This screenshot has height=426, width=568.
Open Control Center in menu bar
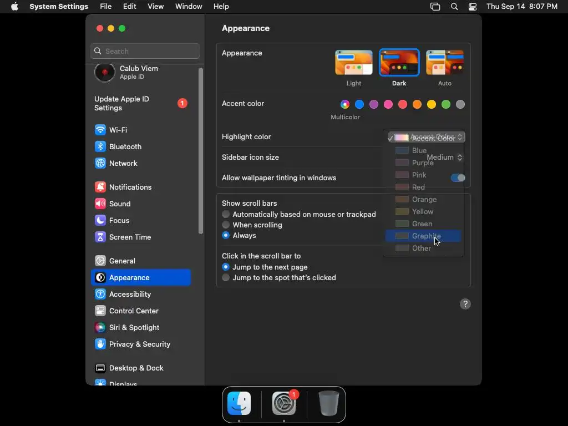[473, 7]
